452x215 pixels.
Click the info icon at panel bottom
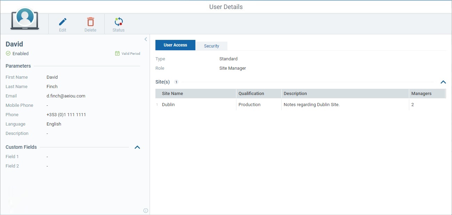[x=146, y=210]
